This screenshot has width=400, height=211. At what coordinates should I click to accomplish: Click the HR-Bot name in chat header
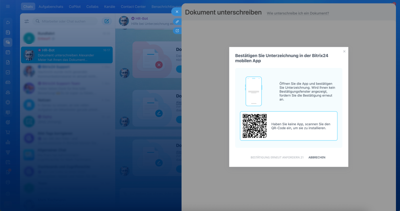142,19
